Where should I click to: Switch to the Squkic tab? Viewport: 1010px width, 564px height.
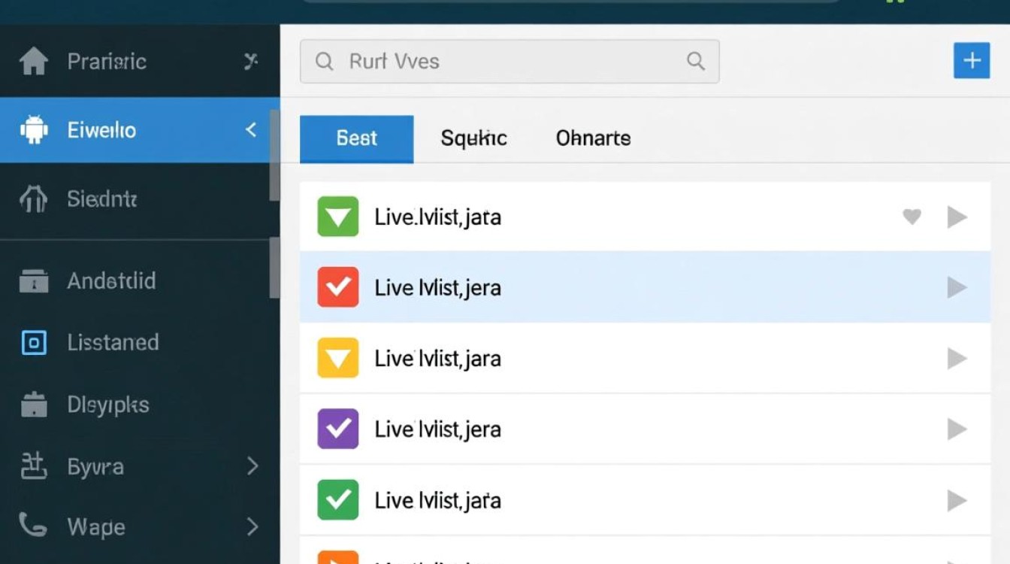click(x=474, y=138)
